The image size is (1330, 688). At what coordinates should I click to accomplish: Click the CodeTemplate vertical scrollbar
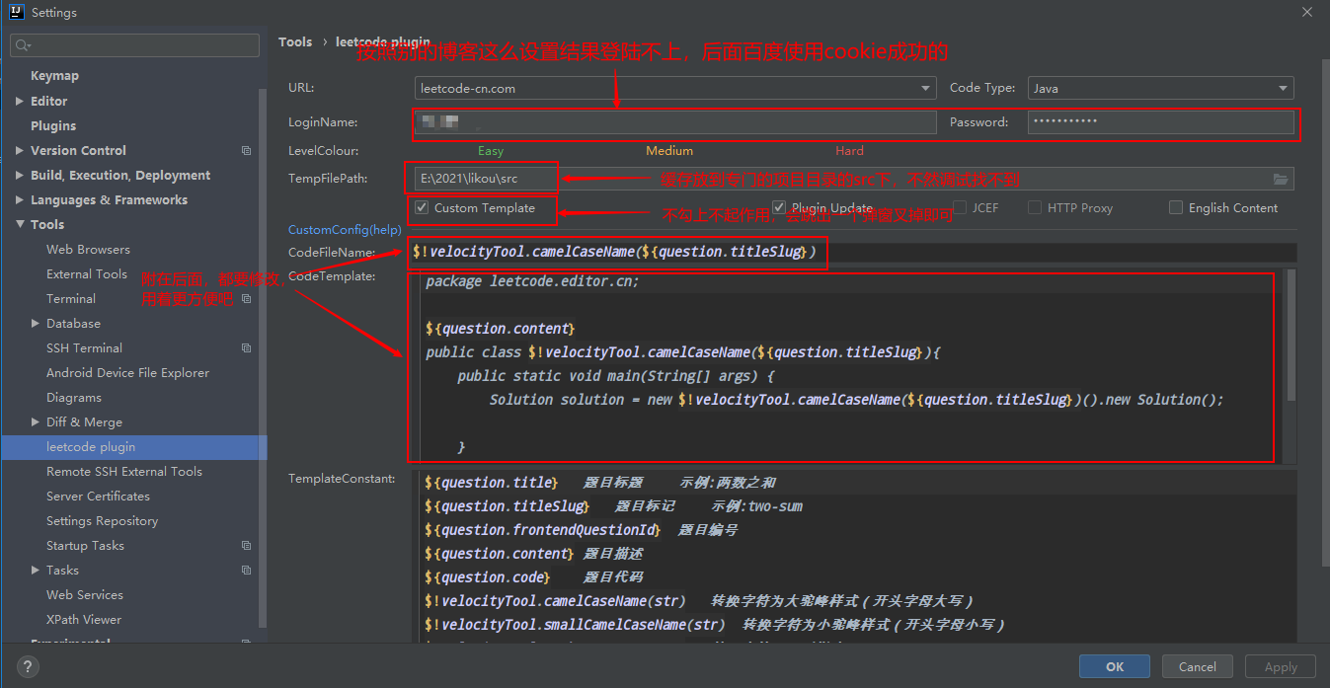click(x=1291, y=336)
